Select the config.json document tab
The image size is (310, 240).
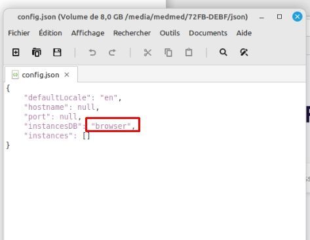[x=41, y=75]
